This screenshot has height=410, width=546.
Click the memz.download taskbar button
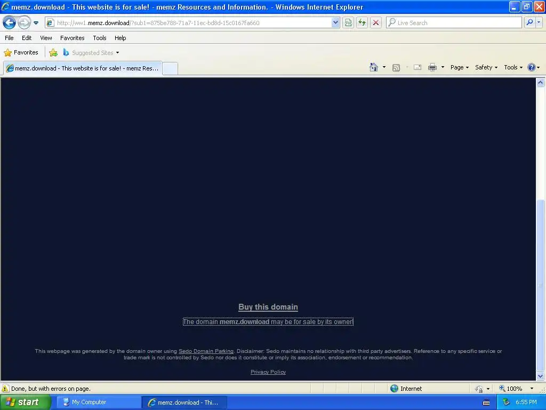(x=184, y=403)
